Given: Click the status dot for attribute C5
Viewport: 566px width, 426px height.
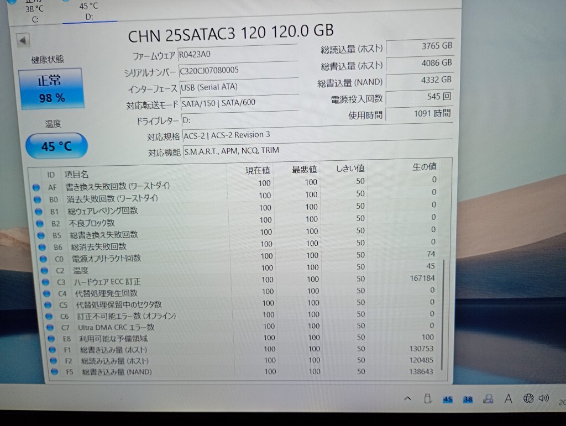Looking at the screenshot, I should pos(48,305).
